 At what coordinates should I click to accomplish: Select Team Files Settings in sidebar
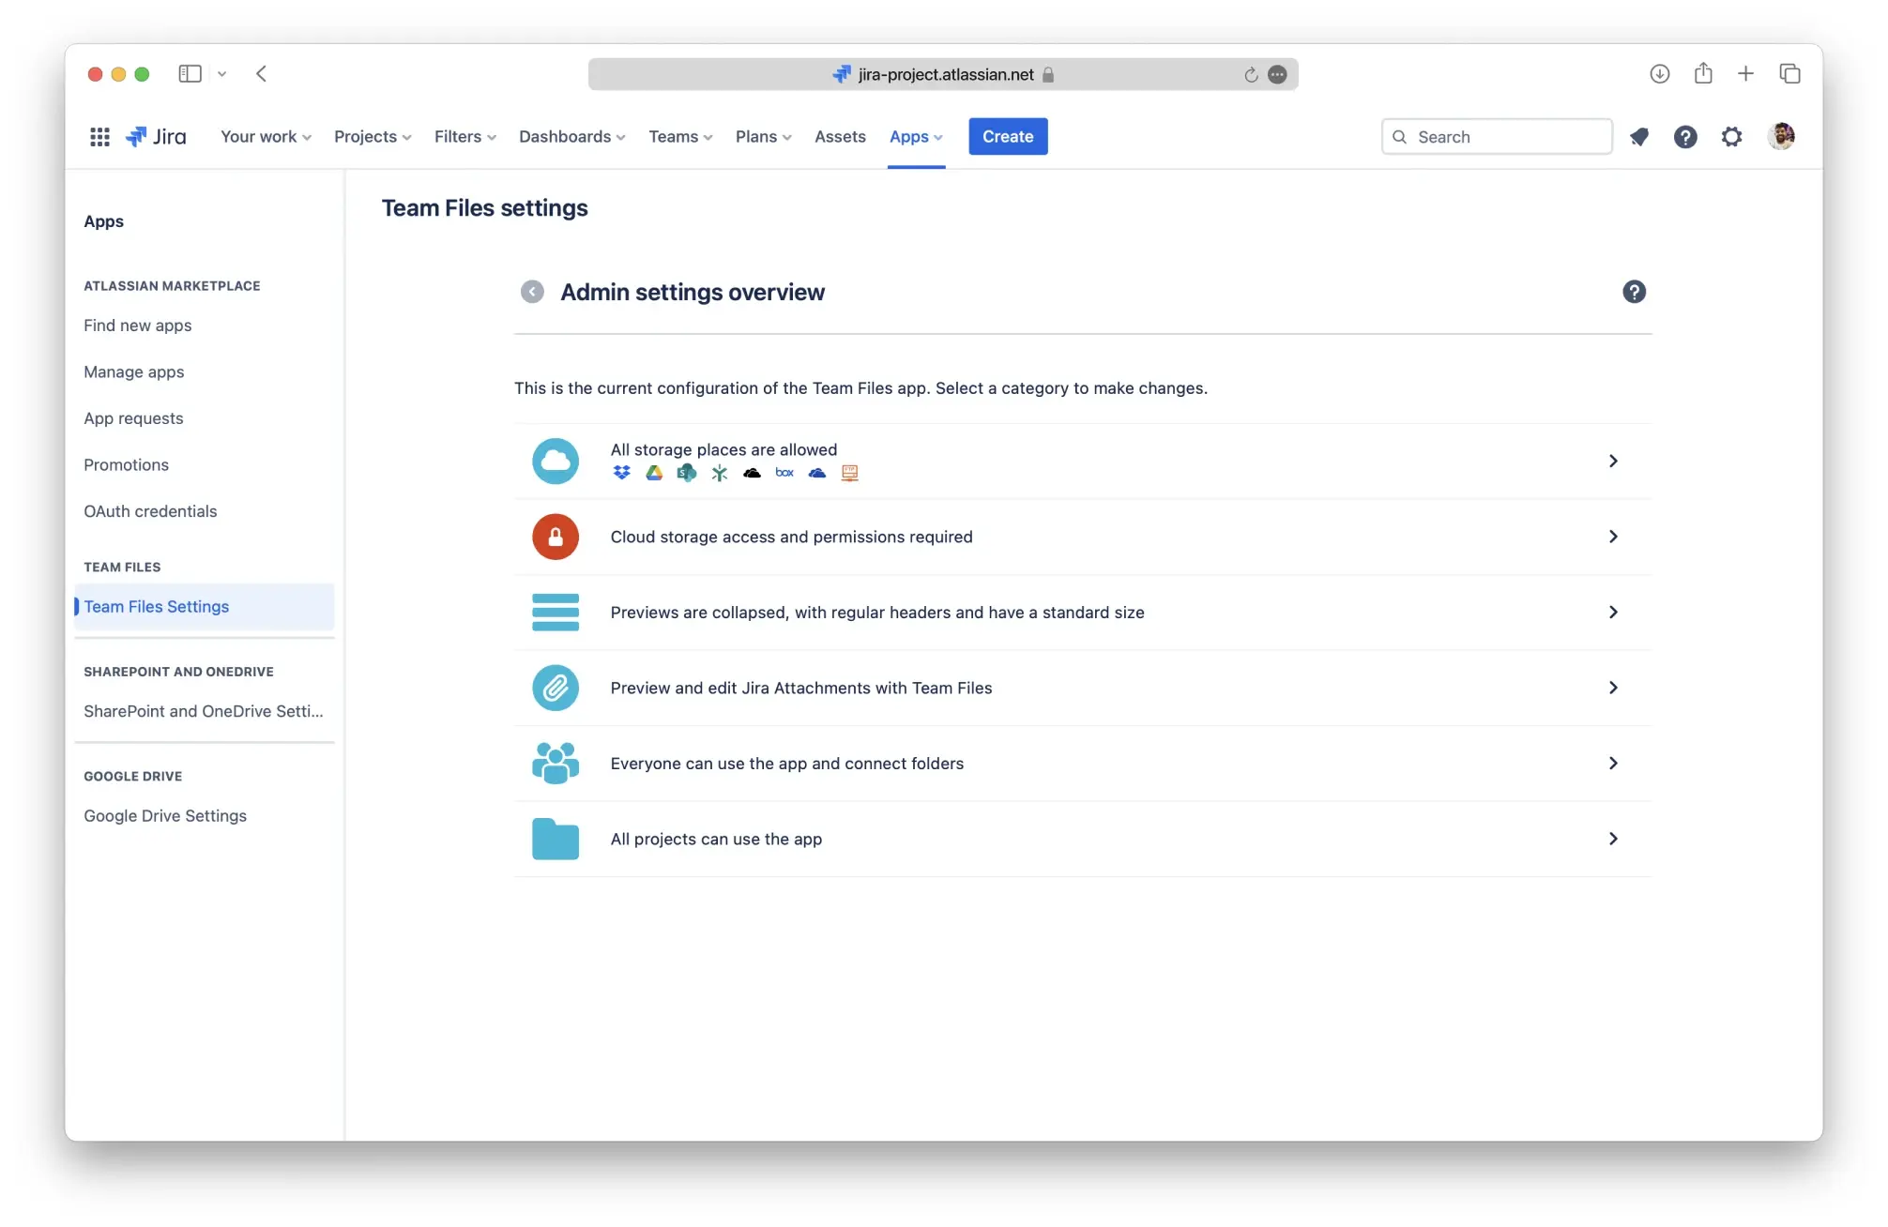click(x=205, y=607)
